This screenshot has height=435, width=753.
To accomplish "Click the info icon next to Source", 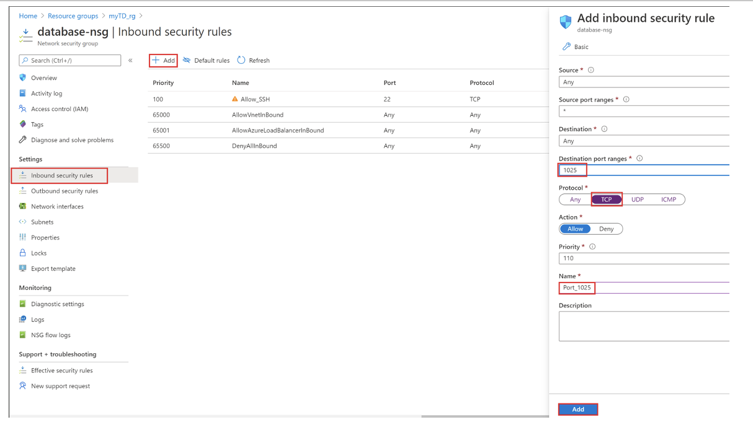I will tap(590, 70).
